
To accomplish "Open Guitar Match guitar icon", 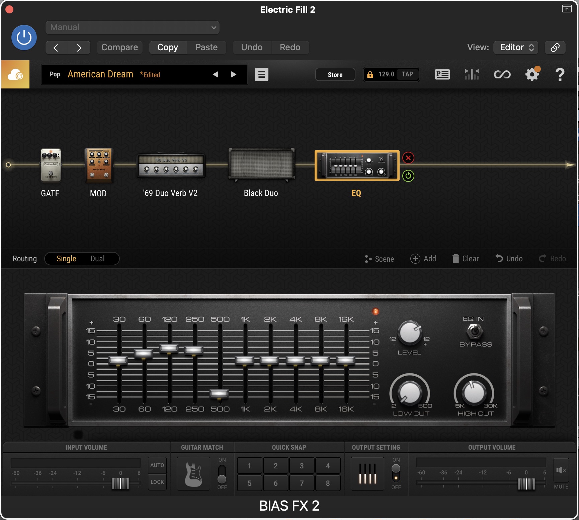I will (193, 474).
